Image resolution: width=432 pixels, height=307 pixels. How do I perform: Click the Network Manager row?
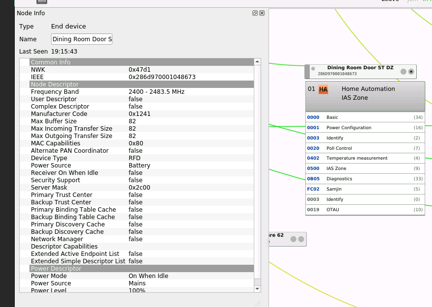(x=136, y=239)
